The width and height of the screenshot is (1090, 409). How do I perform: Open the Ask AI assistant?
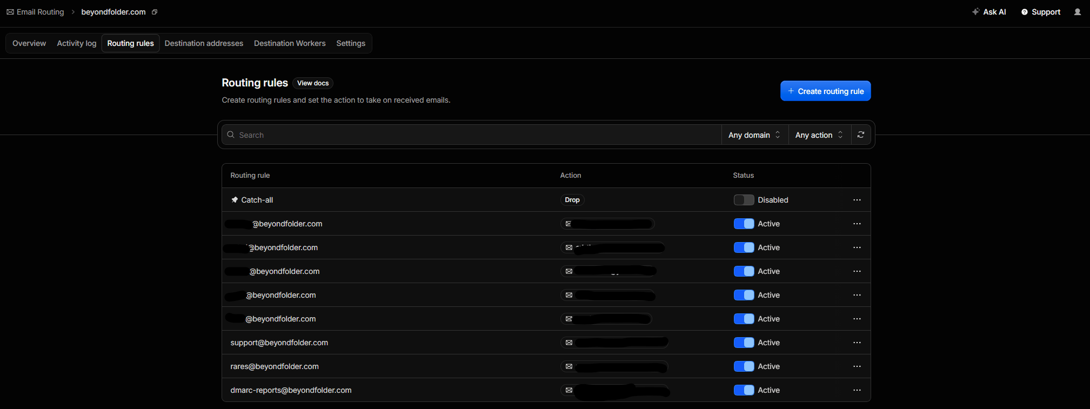(989, 12)
